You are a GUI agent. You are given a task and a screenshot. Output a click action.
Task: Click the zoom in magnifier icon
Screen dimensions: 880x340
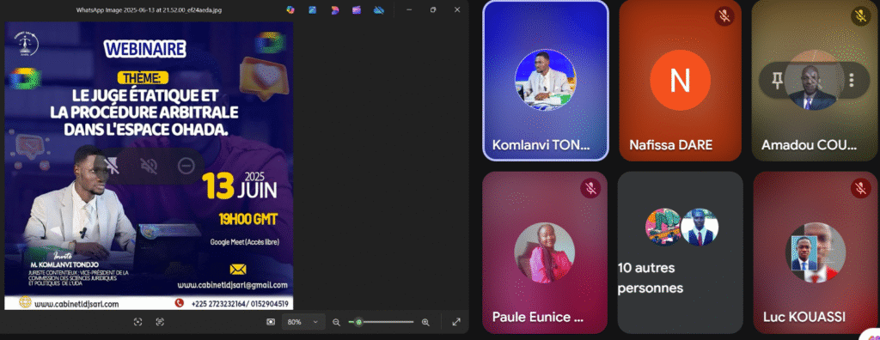coord(425,322)
